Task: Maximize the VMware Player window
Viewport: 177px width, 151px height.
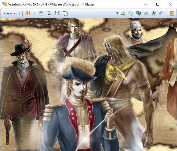Action: (x=158, y=4)
